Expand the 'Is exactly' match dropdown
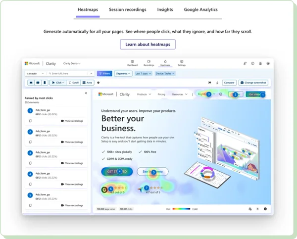The width and height of the screenshot is (297, 239). (35, 73)
